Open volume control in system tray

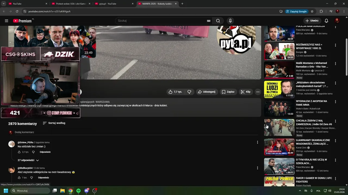point(330,191)
